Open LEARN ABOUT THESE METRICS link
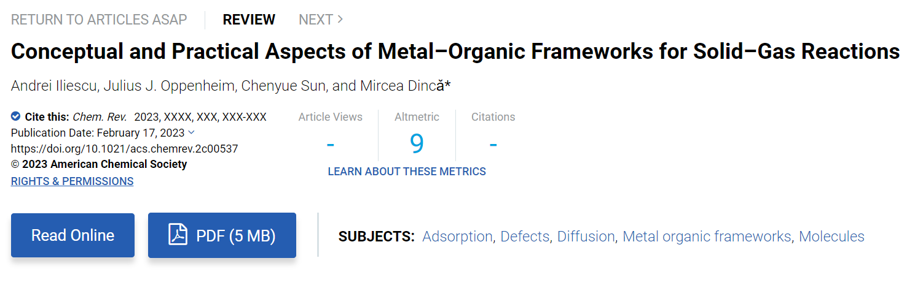923x288 pixels. click(x=407, y=172)
